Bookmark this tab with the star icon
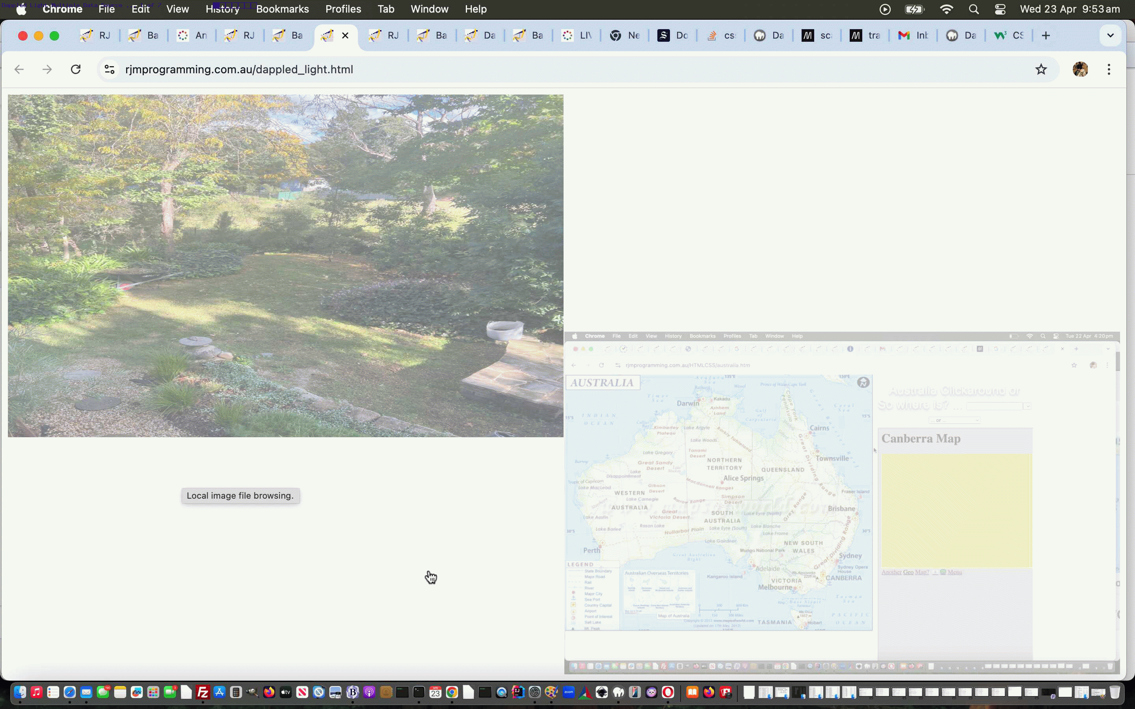1135x709 pixels. pyautogui.click(x=1041, y=69)
